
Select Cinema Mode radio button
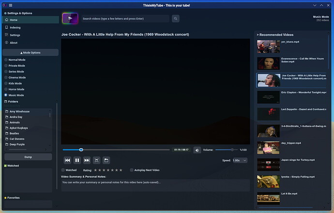(x=6, y=77)
